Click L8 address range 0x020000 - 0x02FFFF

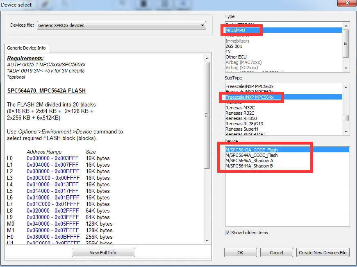point(53,211)
